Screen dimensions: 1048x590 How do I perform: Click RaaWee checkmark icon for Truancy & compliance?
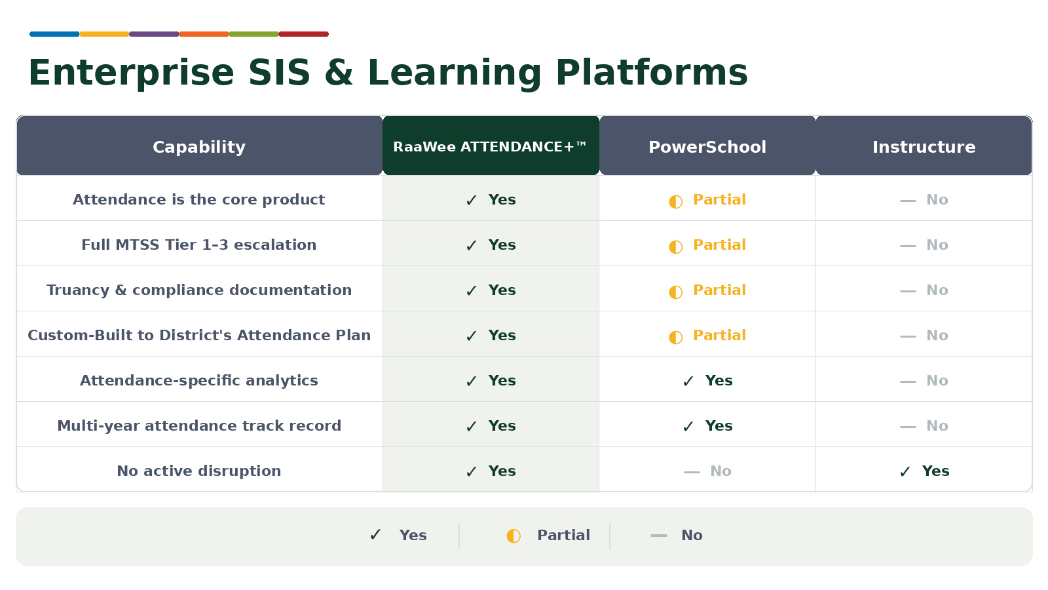point(471,291)
